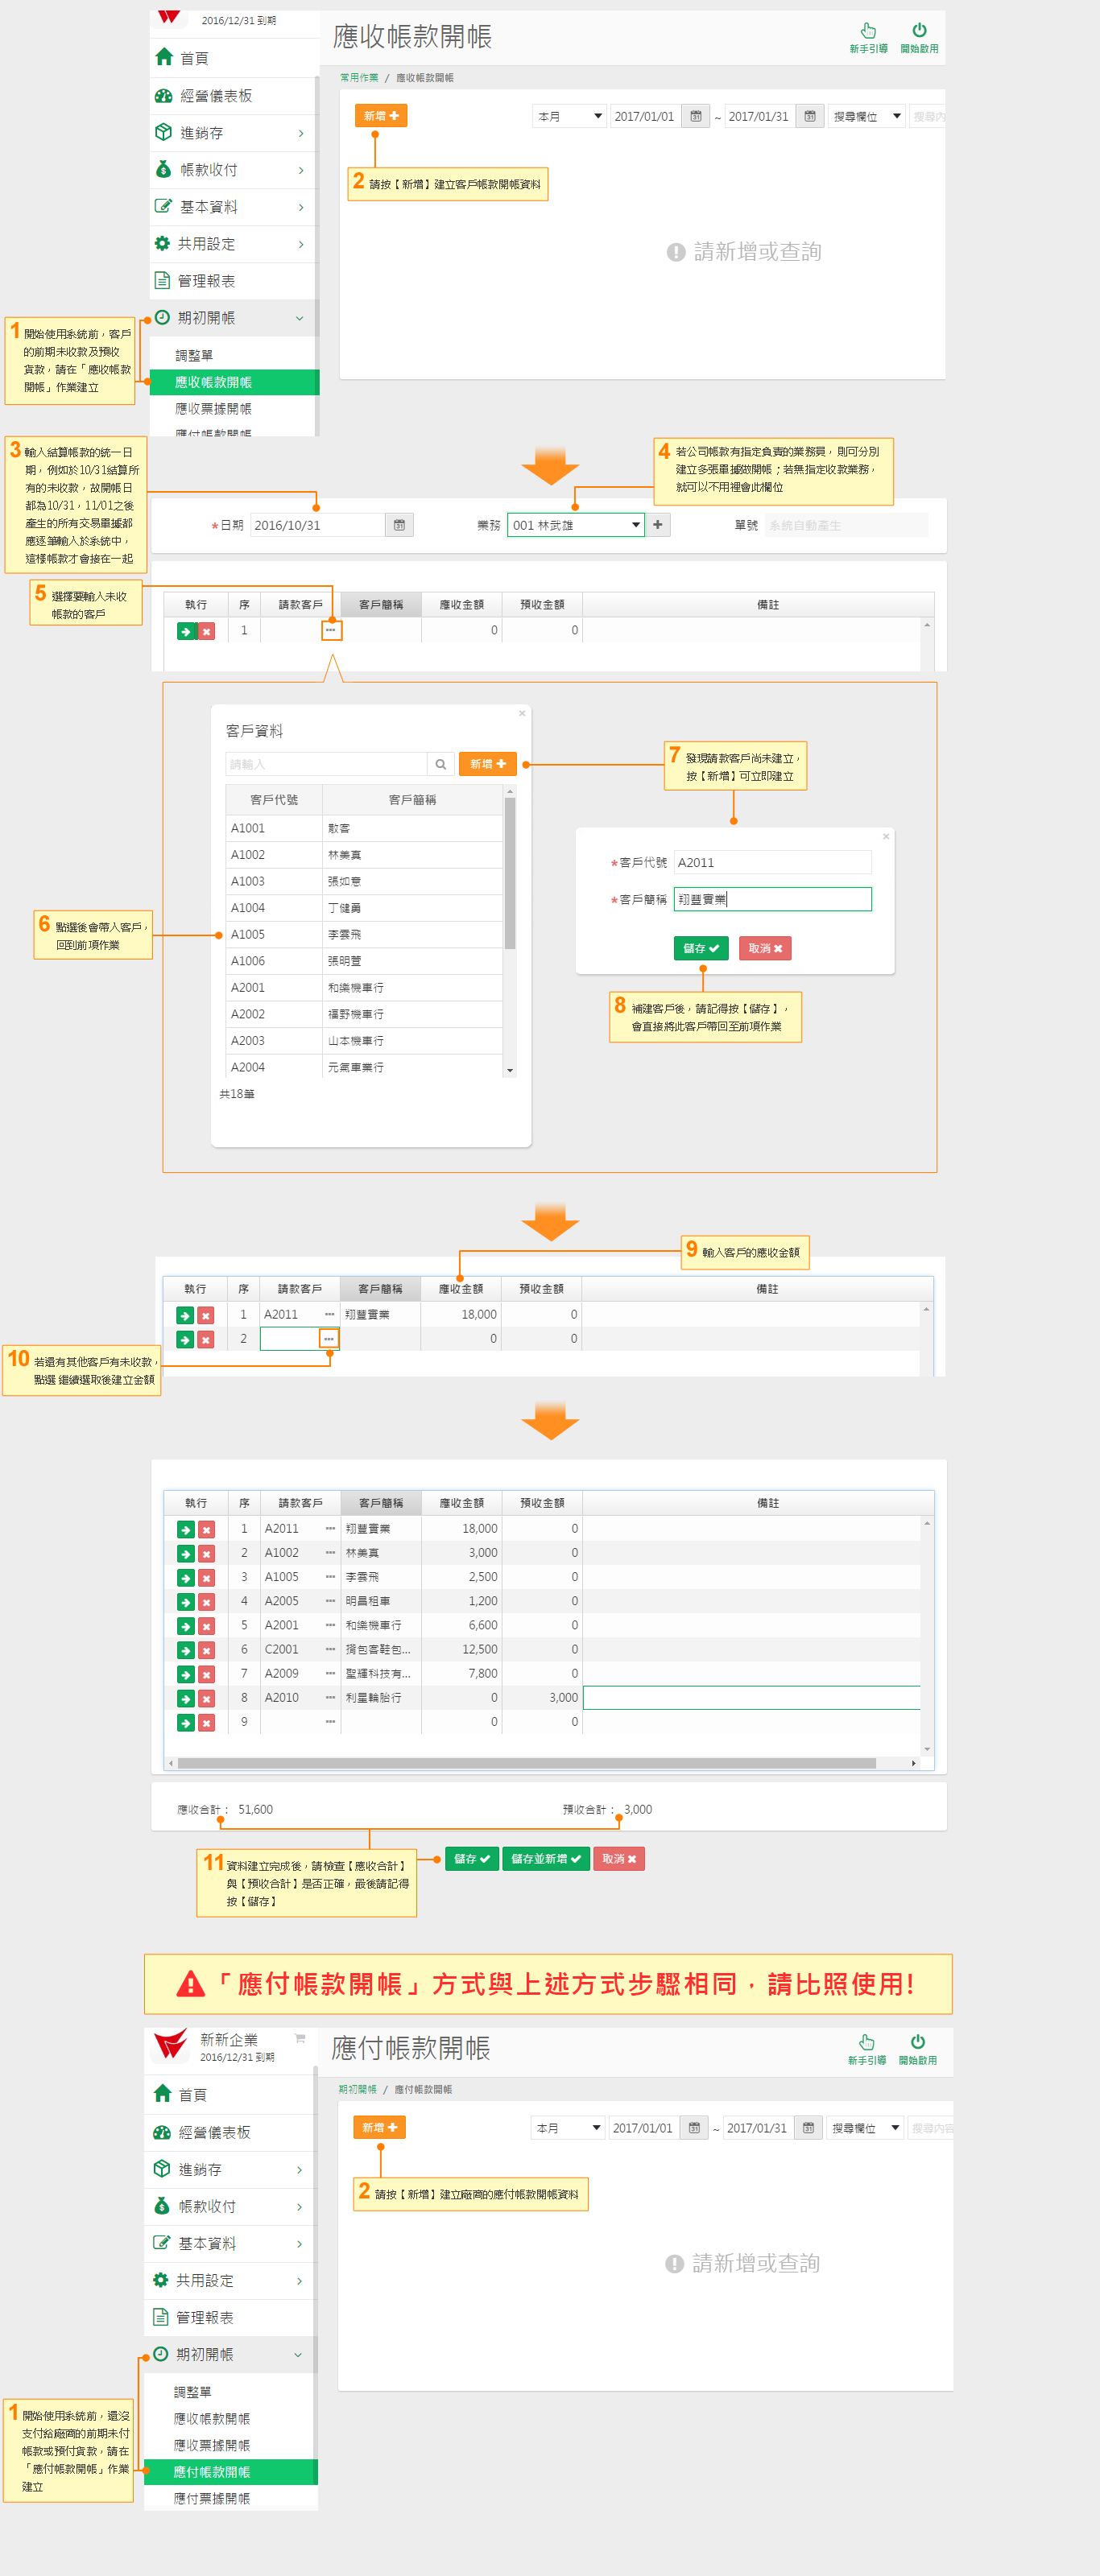
Task: Click red delete icon on row A1002 林美真
Action: [x=206, y=1553]
